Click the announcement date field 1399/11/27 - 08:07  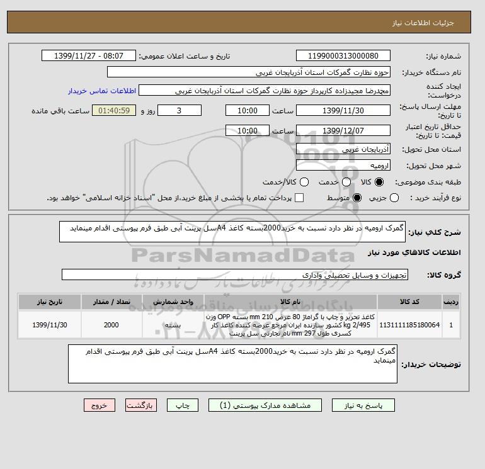(89, 55)
